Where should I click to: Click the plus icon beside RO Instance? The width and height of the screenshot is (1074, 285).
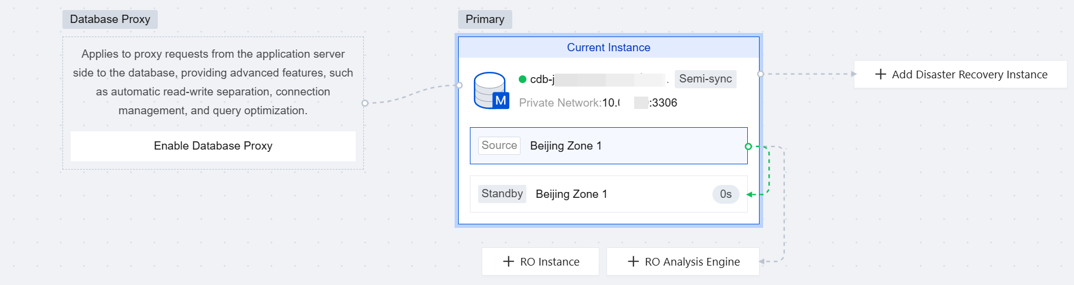coord(508,261)
